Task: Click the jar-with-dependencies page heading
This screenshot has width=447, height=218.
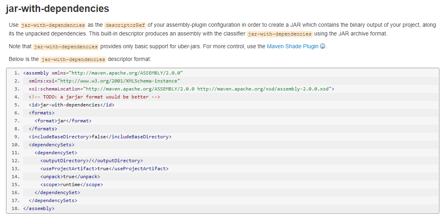Action: (x=57, y=8)
